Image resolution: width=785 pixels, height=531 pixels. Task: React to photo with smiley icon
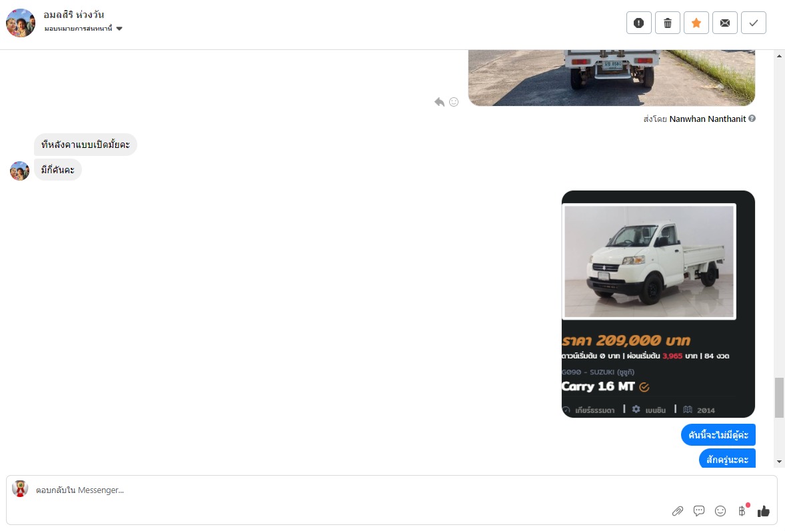click(x=454, y=102)
